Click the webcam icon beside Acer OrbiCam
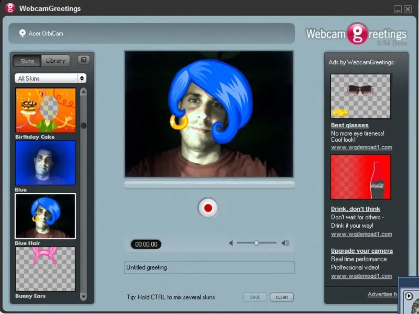Viewport: 419px width, 314px height. point(23,33)
